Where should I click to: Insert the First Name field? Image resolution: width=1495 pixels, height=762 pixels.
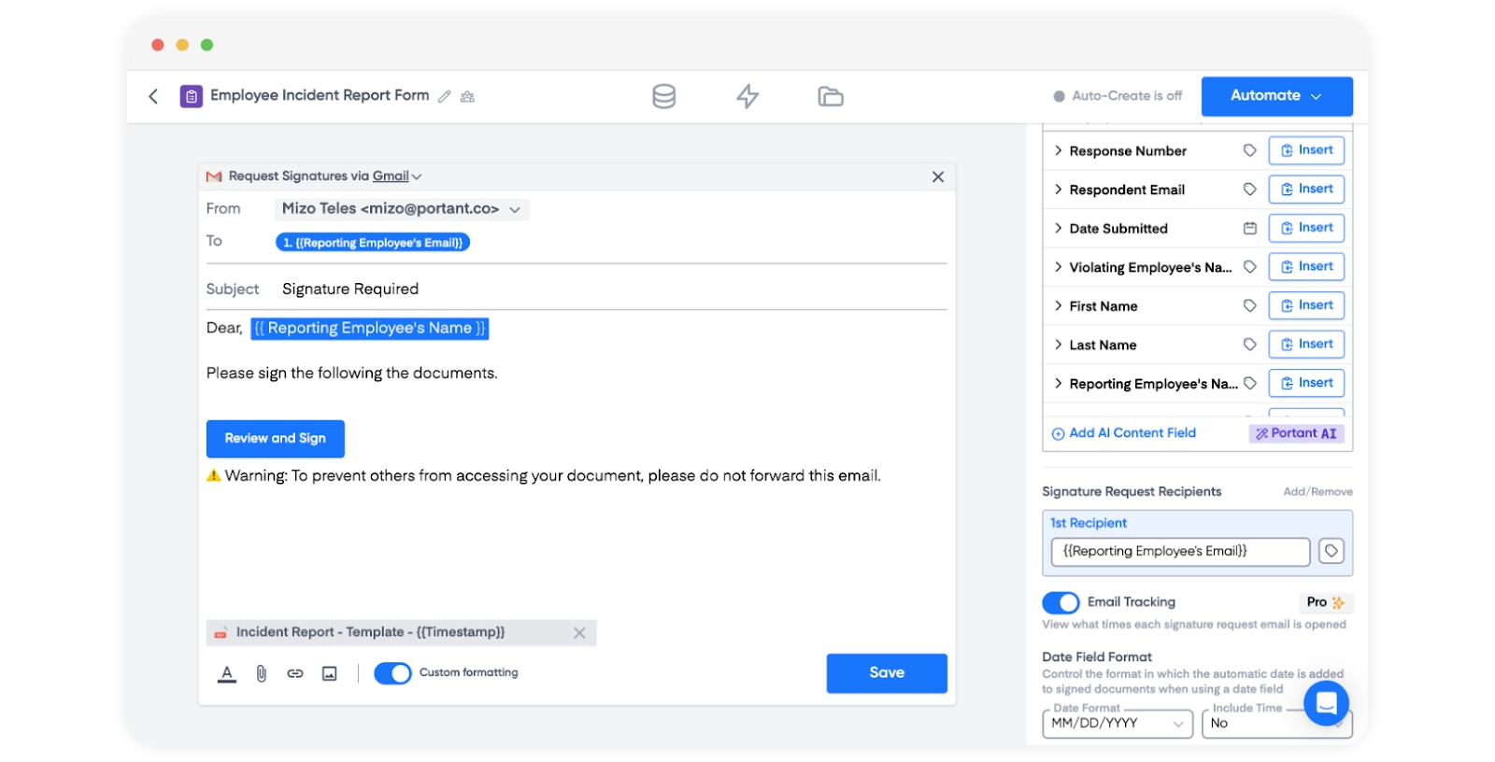coord(1306,305)
